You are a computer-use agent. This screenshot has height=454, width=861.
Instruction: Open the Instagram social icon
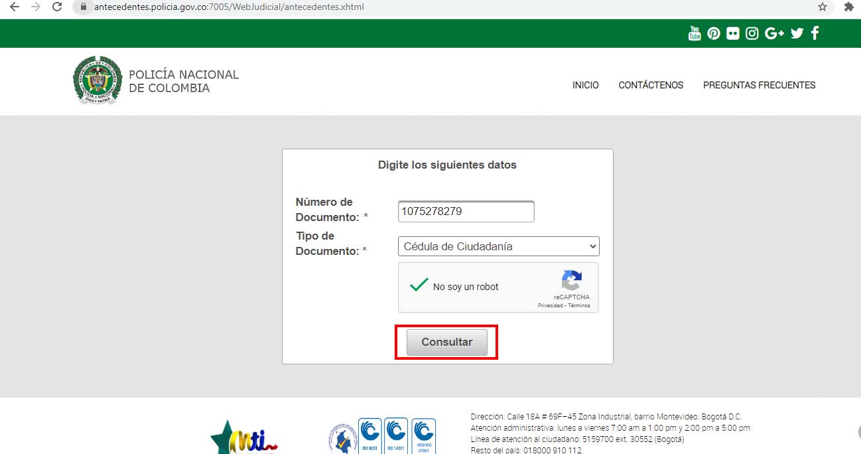[x=752, y=33]
